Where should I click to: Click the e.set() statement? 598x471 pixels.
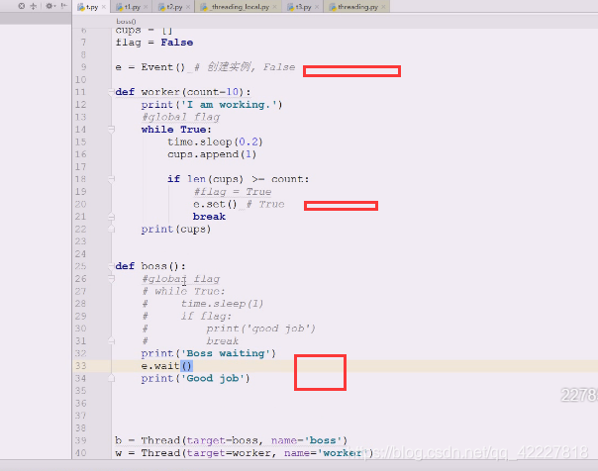[x=215, y=204]
